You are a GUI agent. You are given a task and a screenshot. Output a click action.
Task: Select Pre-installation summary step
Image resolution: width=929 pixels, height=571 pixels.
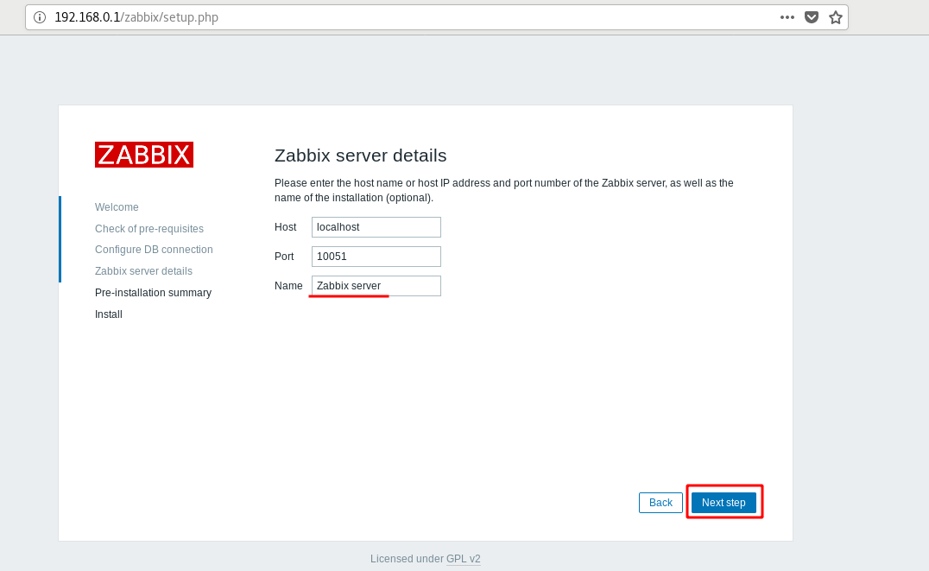point(153,292)
